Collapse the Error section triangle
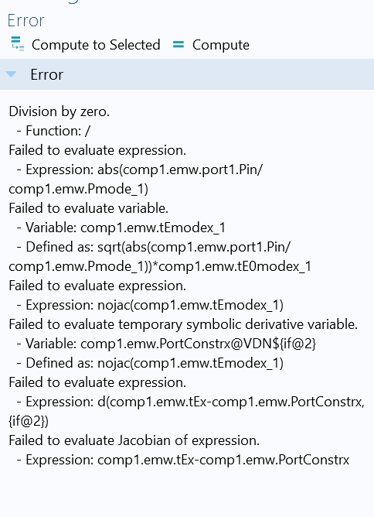Viewport: 374px width, 517px height. pyautogui.click(x=11, y=74)
